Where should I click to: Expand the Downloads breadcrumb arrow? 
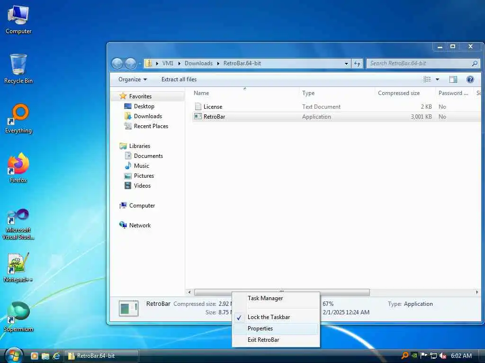[x=218, y=63]
